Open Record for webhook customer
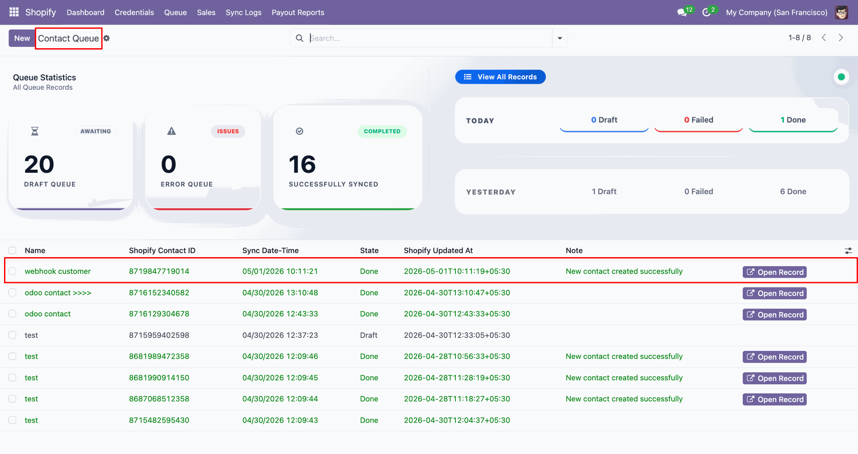Screen dimensions: 858x454 click(x=774, y=272)
